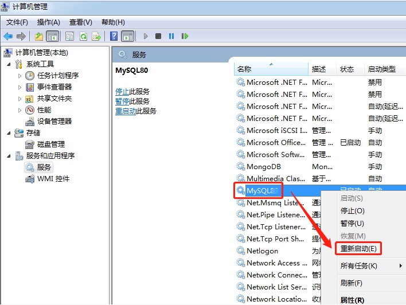Collapse the 服务和应用程序 tree node

click(x=9, y=156)
